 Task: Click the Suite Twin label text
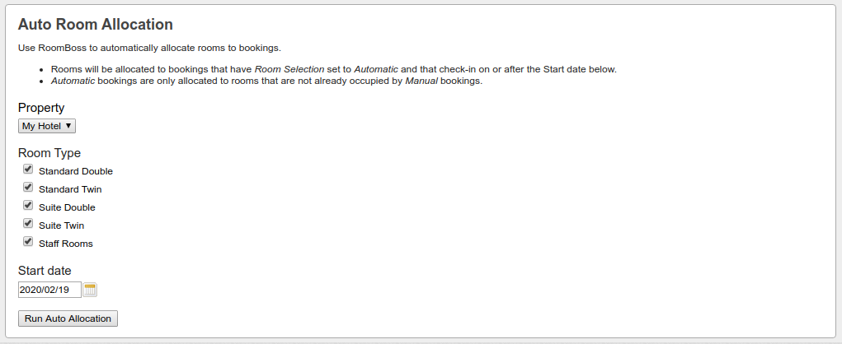[61, 225]
